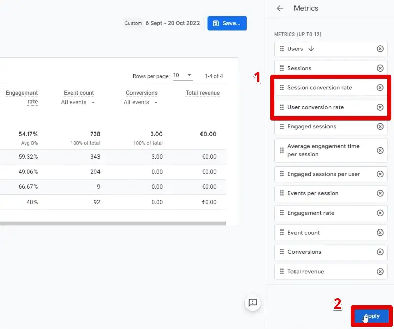Click drag handle of Engaged sessions
Screen dimensions: 394x329
(282, 126)
